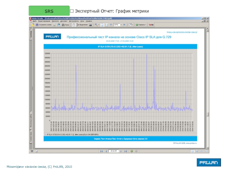Go to first page button
This screenshot has height=170, width=227.
click(102, 151)
